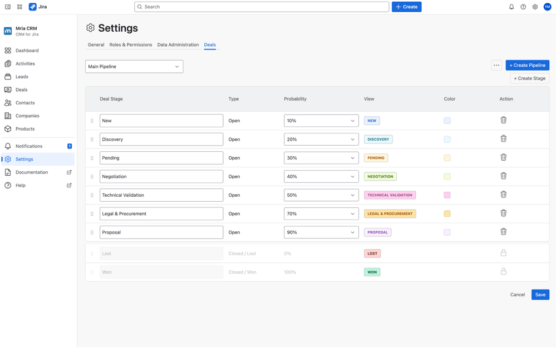Image resolution: width=556 pixels, height=348 pixels.
Task: Open Notifications in the sidebar
Action: coord(38,146)
